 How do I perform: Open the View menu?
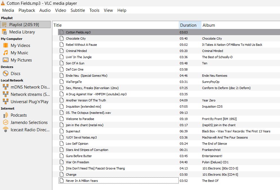[x=108, y=10]
